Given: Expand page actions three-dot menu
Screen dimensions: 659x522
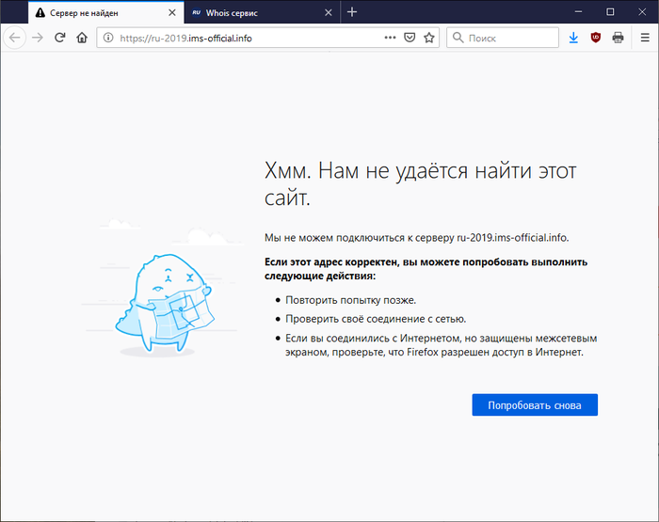Looking at the screenshot, I should point(390,38).
